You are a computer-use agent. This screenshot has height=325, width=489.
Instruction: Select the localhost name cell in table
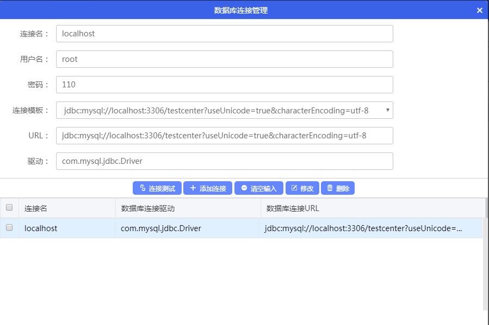(x=66, y=228)
